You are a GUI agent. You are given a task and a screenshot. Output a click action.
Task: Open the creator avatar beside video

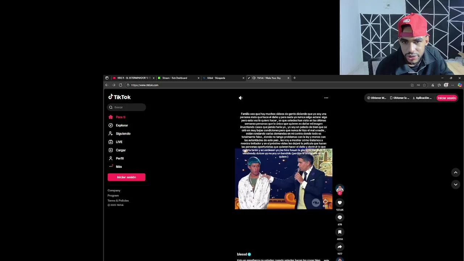click(340, 188)
